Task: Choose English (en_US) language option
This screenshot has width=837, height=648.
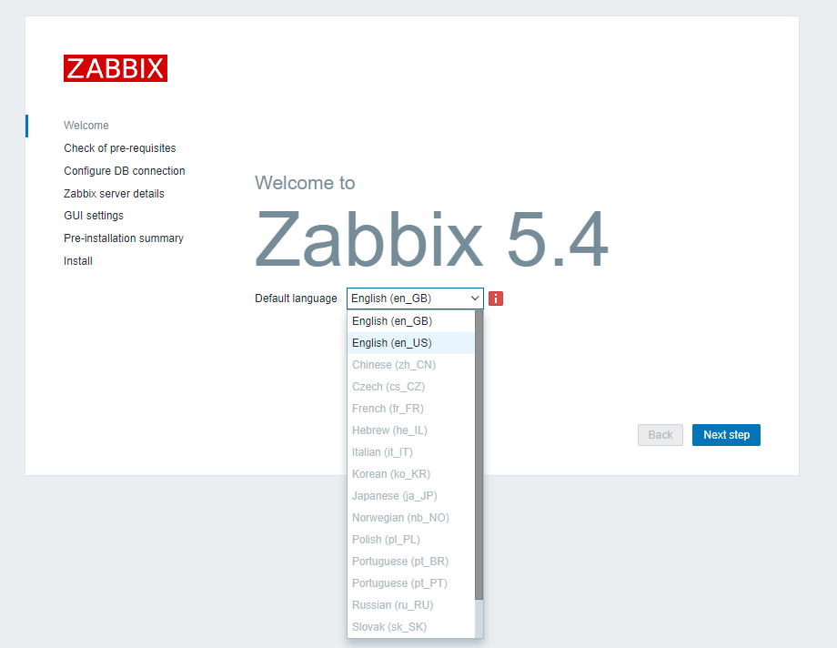Action: [x=392, y=343]
